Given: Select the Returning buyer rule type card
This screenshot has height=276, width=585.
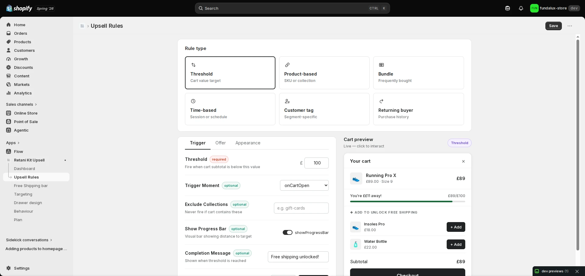Looking at the screenshot, I should coord(418,109).
